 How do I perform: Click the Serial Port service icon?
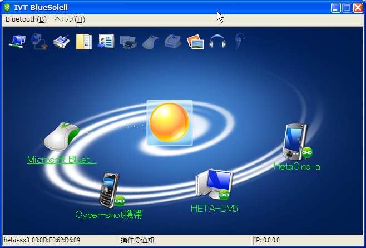pos(61,42)
